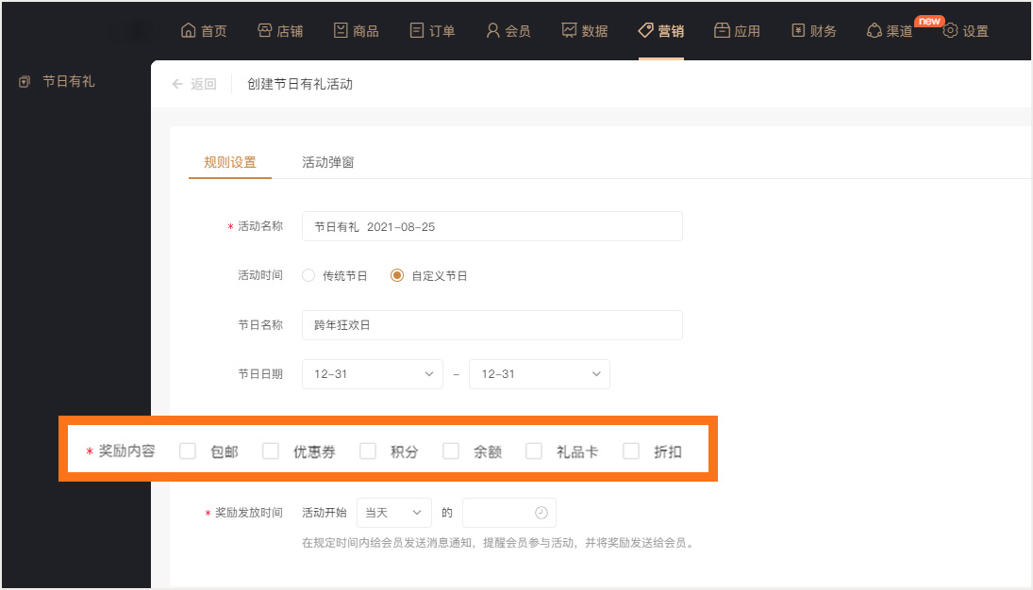Image resolution: width=1033 pixels, height=590 pixels.
Task: Click the 节日名称 input field
Action: point(492,325)
